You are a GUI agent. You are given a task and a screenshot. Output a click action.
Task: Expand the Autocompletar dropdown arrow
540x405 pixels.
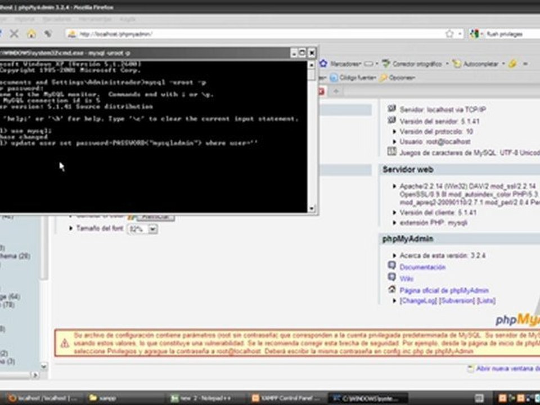point(503,64)
